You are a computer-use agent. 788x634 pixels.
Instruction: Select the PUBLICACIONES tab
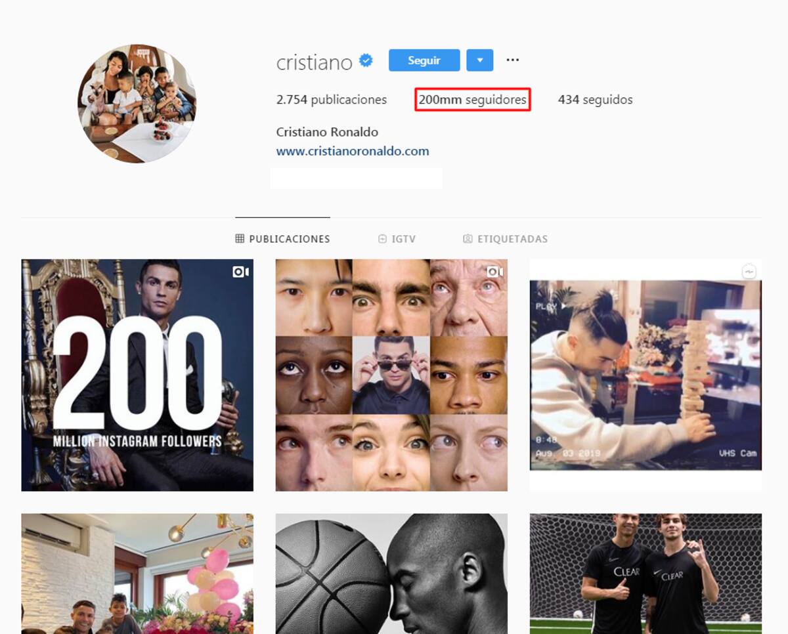pyautogui.click(x=282, y=239)
